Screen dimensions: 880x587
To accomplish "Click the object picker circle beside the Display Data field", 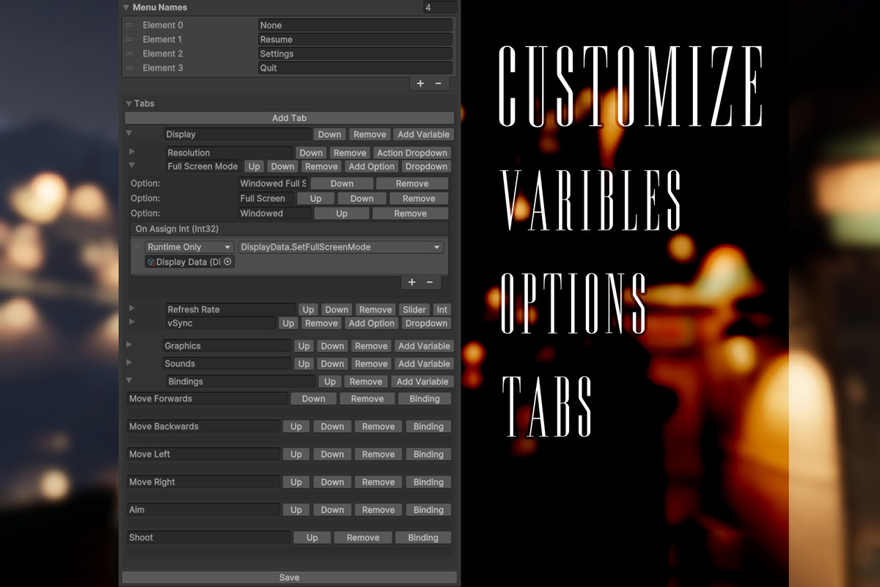I will pyautogui.click(x=227, y=261).
